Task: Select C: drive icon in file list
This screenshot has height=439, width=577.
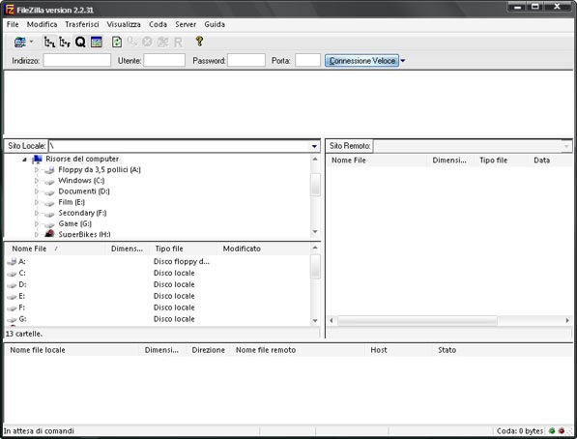Action: pos(12,274)
